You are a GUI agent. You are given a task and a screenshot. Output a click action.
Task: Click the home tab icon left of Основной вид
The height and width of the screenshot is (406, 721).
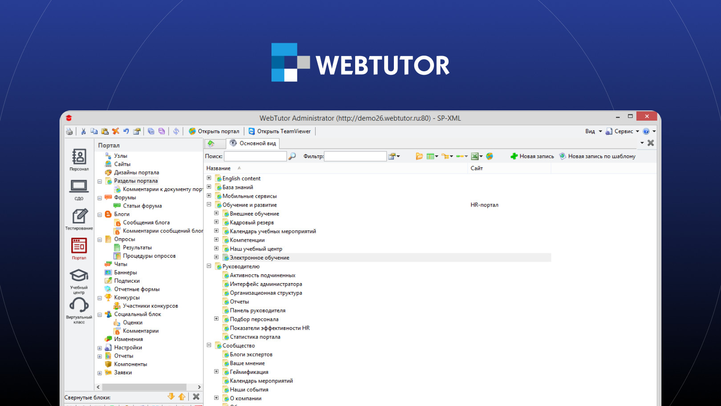click(211, 143)
